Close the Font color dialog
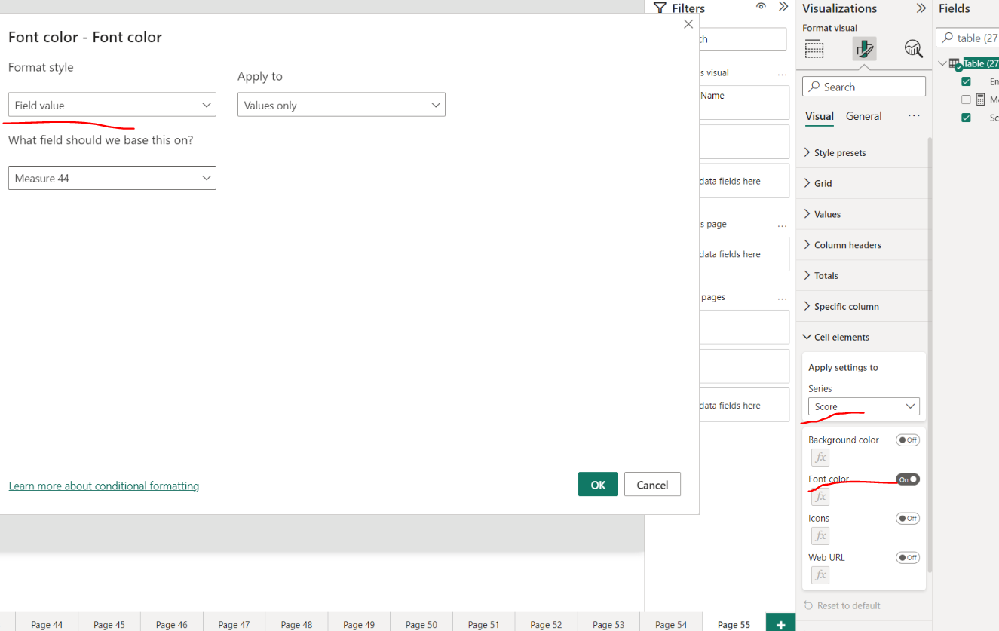 tap(688, 24)
